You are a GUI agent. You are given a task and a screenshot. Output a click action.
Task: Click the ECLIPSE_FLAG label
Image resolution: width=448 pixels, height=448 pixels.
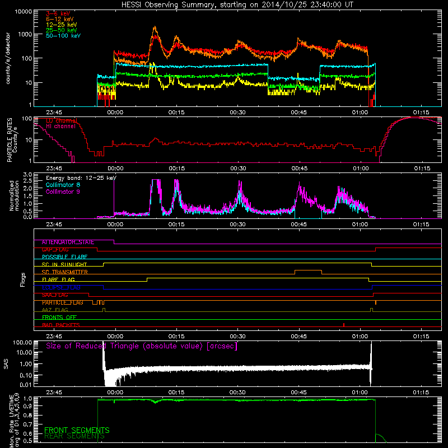point(61,287)
